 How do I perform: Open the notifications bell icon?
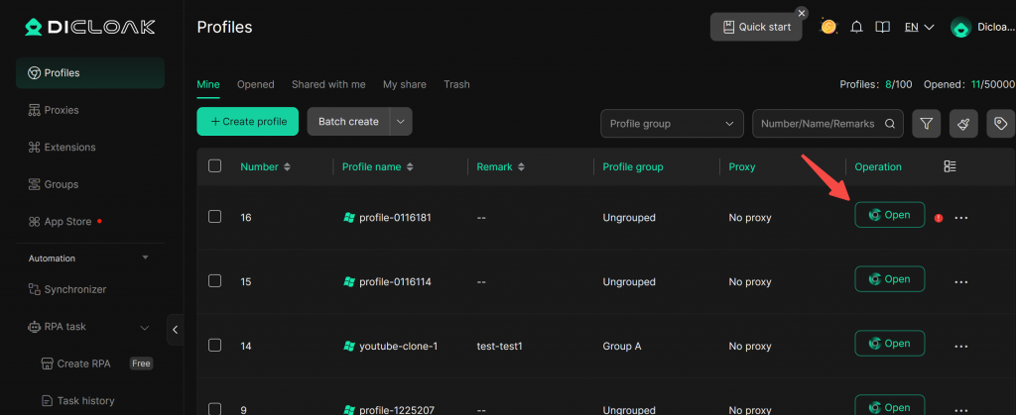857,27
